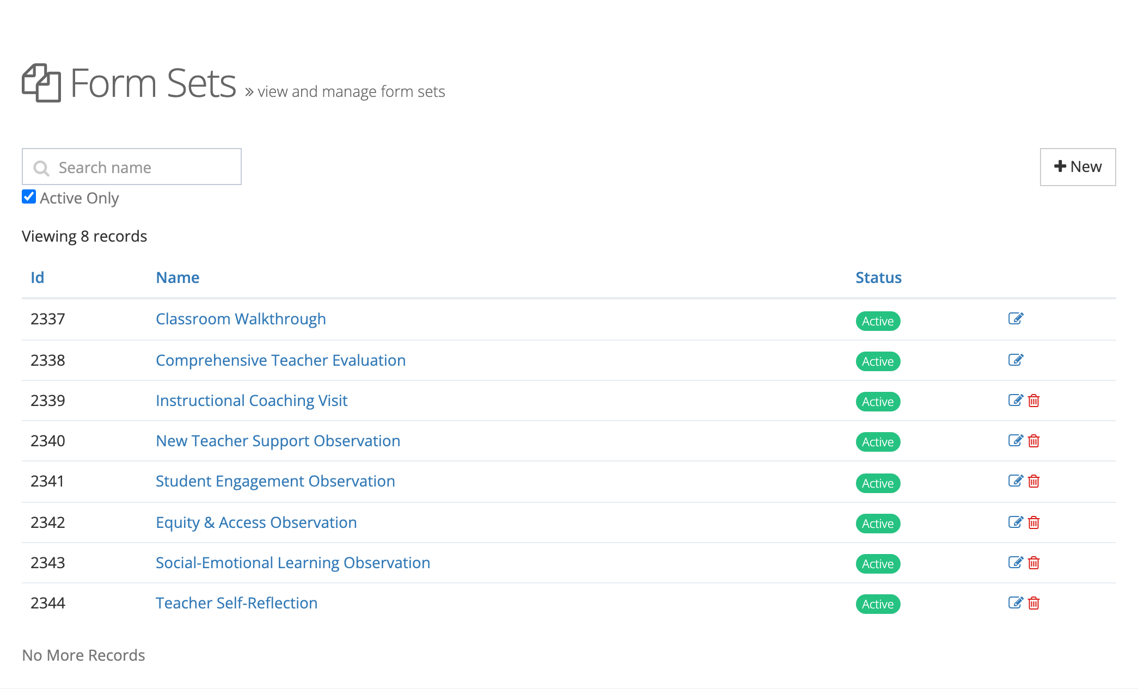Click the Form Sets page icon
The width and height of the screenshot is (1138, 689).
(41, 83)
